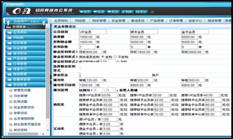The image size is (233, 139).
Task: Click the gray square icon after 退出
Action: pos(152,12)
